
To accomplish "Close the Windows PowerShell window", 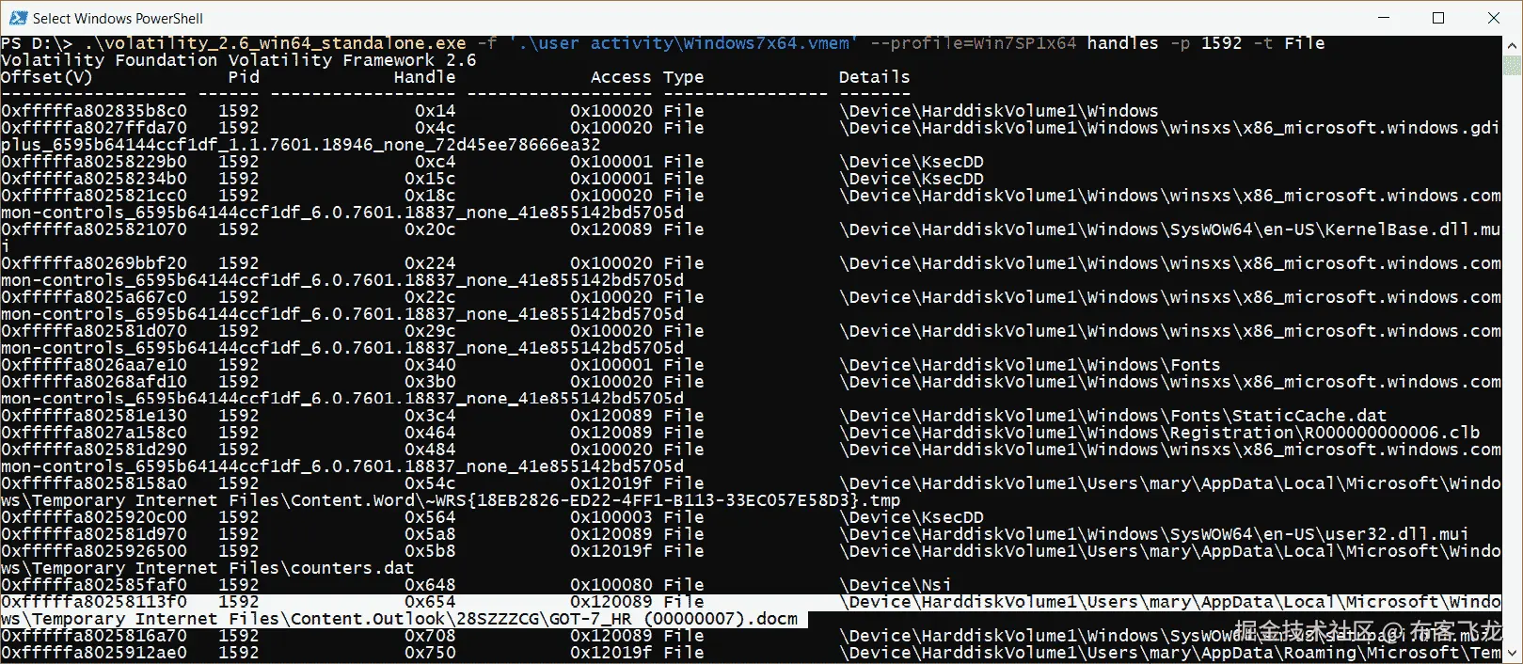I will [1494, 18].
